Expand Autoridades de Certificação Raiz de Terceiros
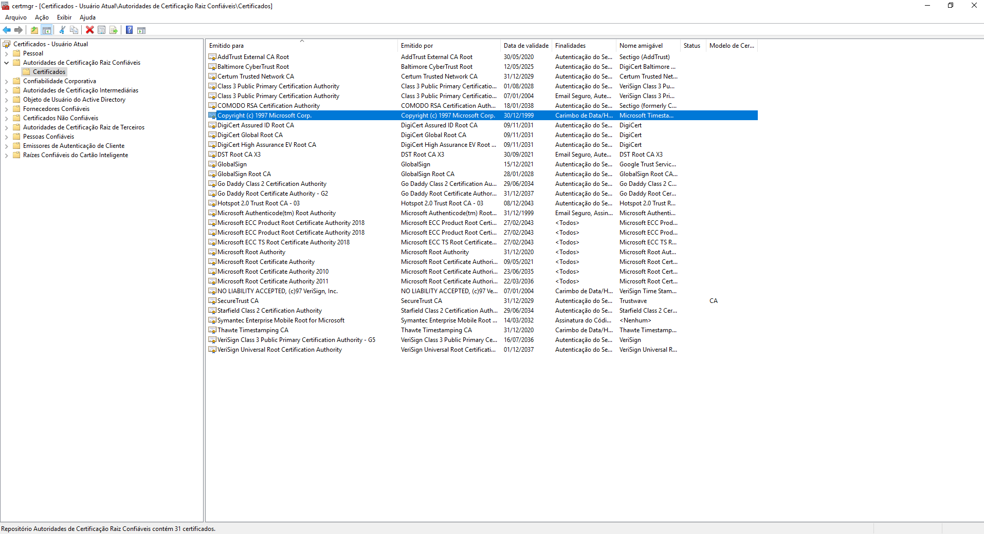984x534 pixels. pyautogui.click(x=6, y=127)
